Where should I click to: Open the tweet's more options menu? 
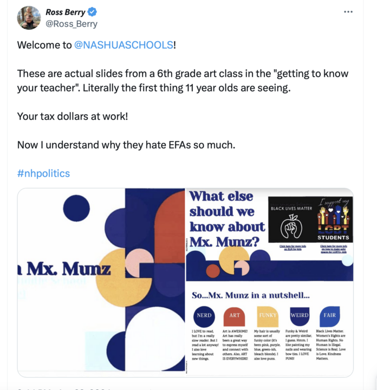(348, 12)
